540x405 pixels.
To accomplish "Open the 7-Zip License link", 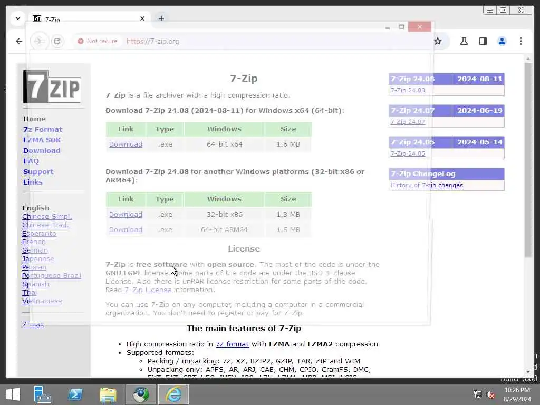I will pos(148,290).
